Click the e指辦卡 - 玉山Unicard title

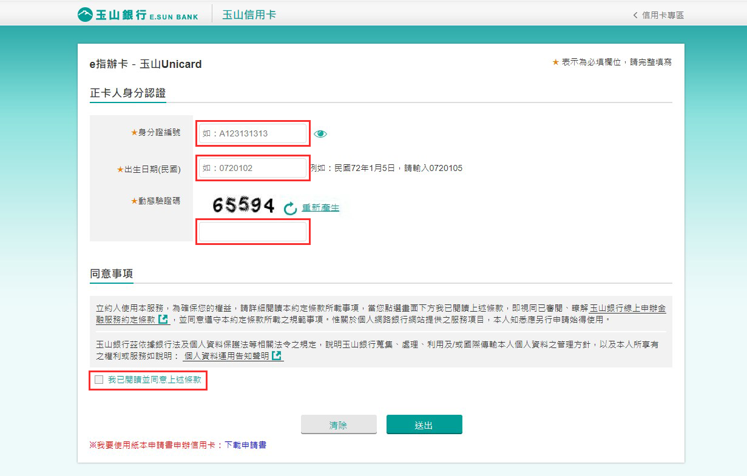[146, 64]
